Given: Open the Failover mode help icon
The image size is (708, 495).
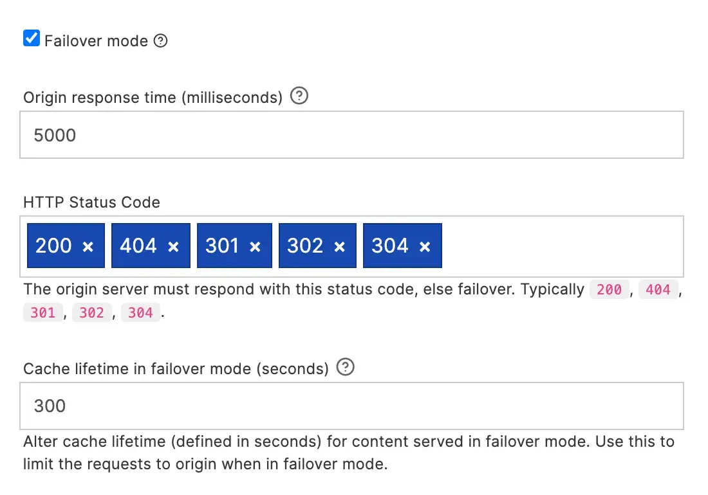Looking at the screenshot, I should [161, 40].
